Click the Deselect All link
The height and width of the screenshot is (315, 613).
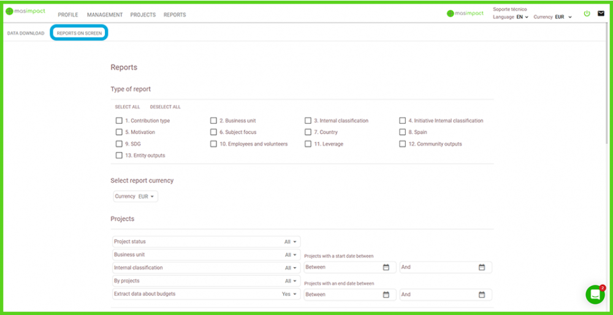tap(166, 107)
